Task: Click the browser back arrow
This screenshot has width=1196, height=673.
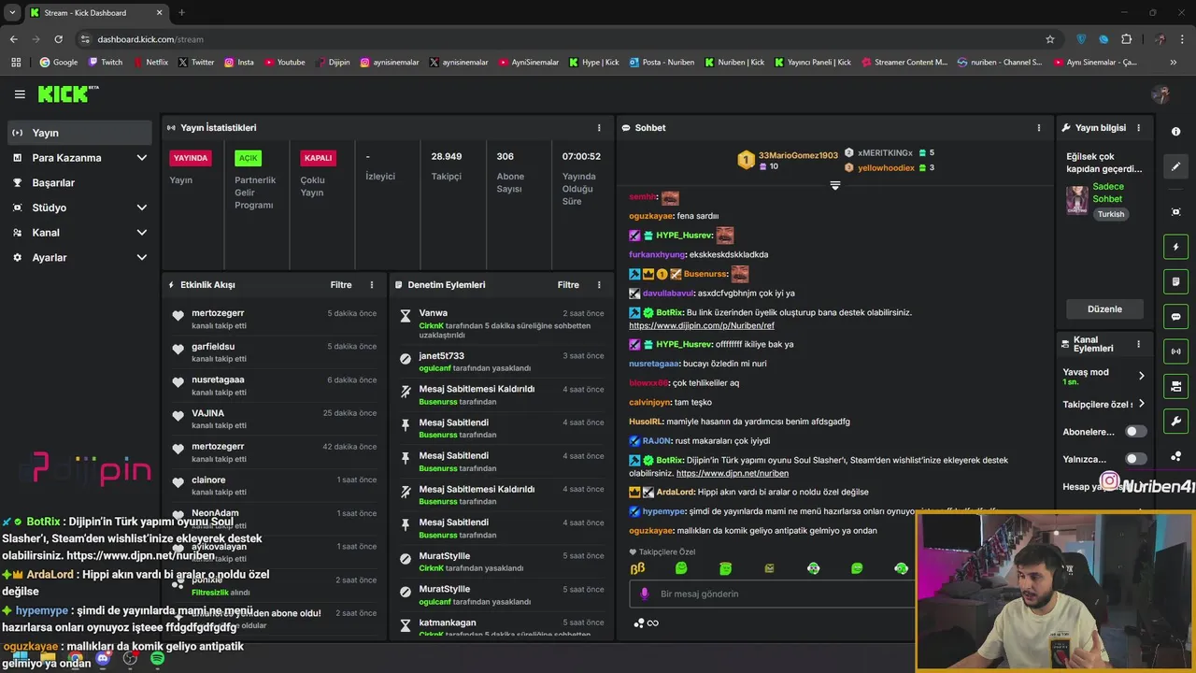Action: [x=13, y=39]
